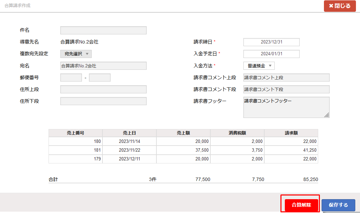This screenshot has width=360, height=213.
Task: Click the 請求締日 date field showing 2023/12/31
Action: point(271,42)
